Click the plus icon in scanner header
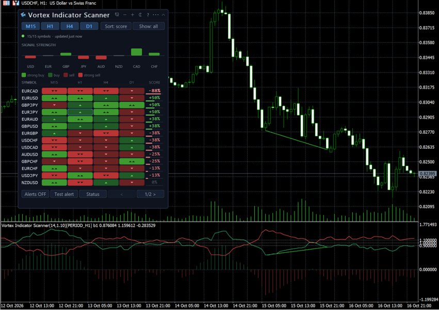 coord(133,15)
